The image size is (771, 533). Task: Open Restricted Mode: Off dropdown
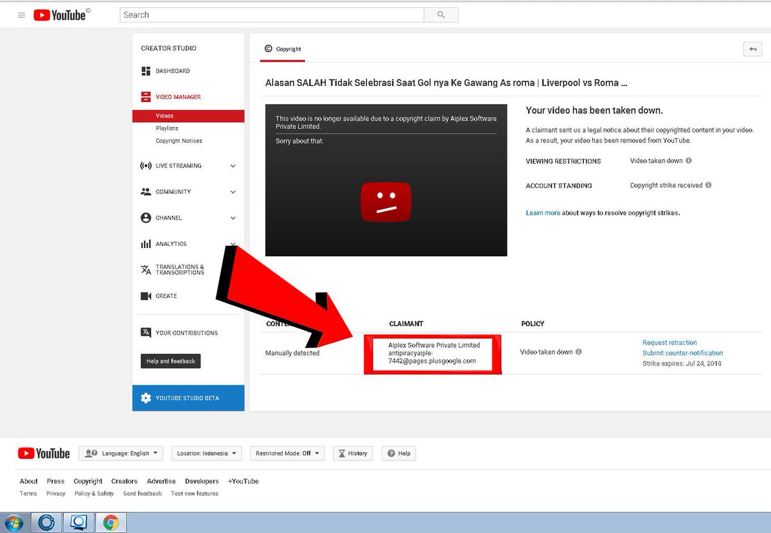287,453
